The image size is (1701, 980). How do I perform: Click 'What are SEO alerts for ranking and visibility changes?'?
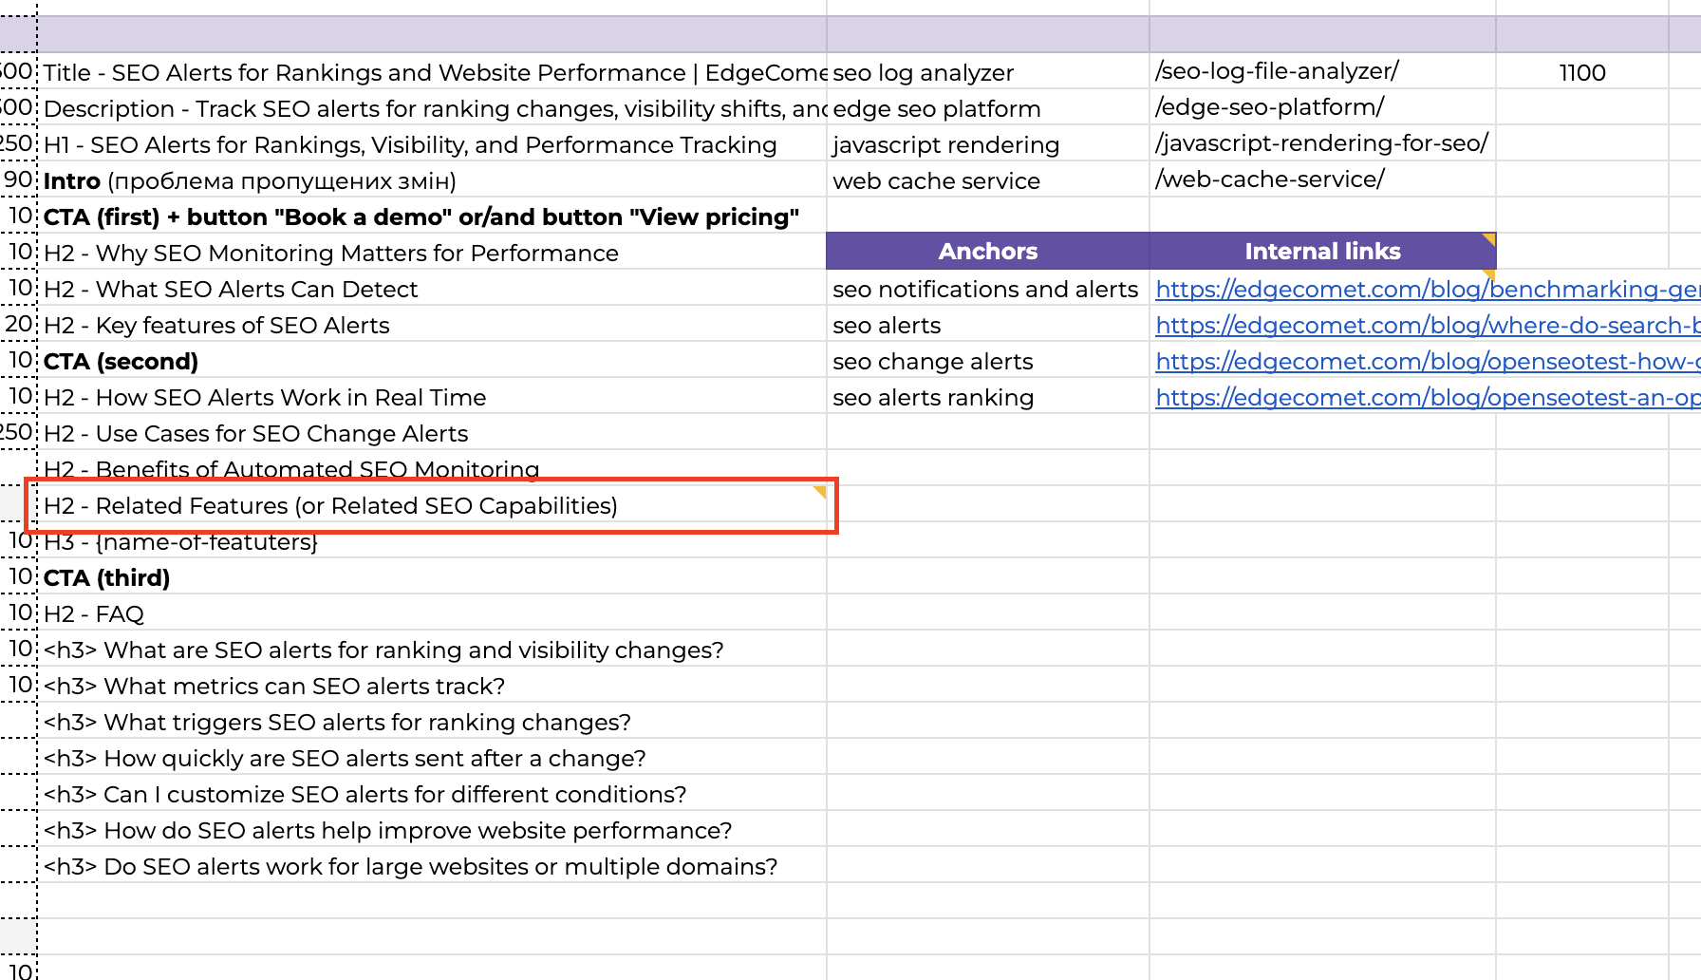tap(432, 650)
